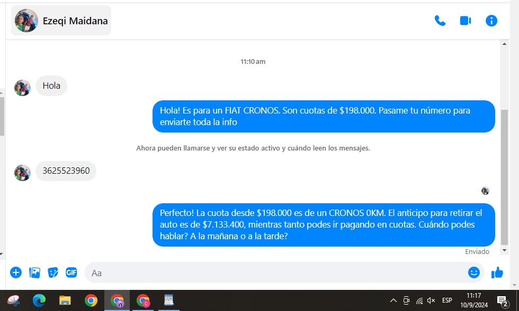Open the clock showing 11:17
The width and height of the screenshot is (519, 311).
(474, 300)
